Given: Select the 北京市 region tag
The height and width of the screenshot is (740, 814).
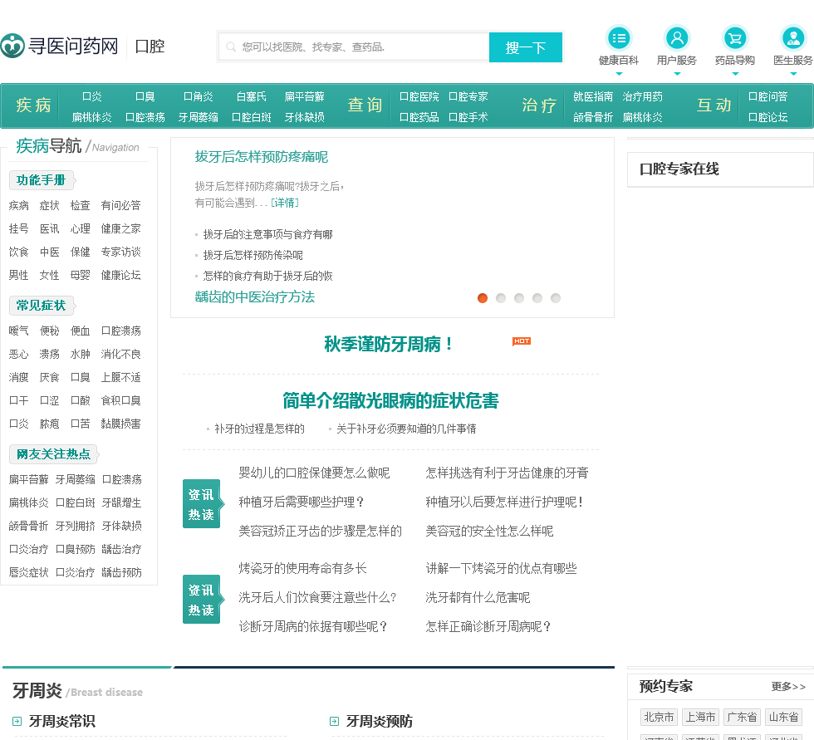Looking at the screenshot, I should [x=659, y=717].
